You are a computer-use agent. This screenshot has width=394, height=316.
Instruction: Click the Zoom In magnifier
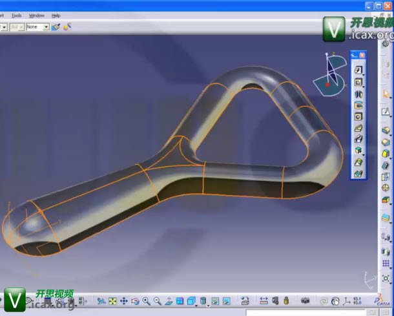click(x=146, y=301)
